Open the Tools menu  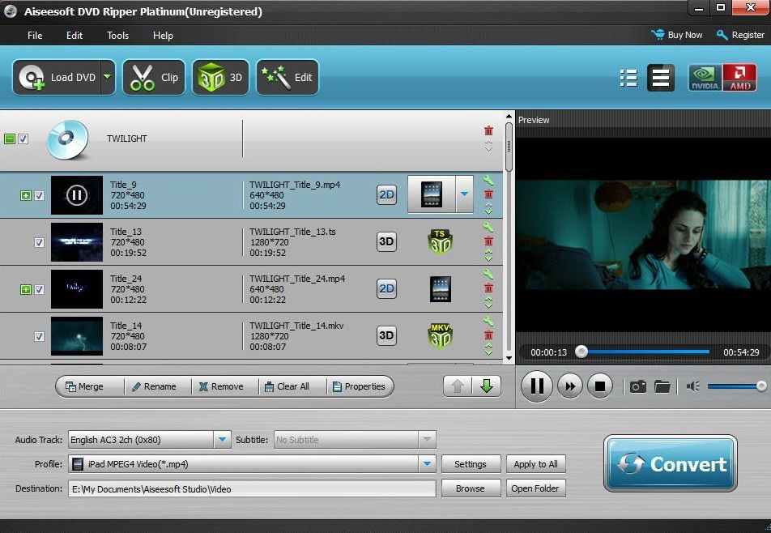[x=117, y=36]
